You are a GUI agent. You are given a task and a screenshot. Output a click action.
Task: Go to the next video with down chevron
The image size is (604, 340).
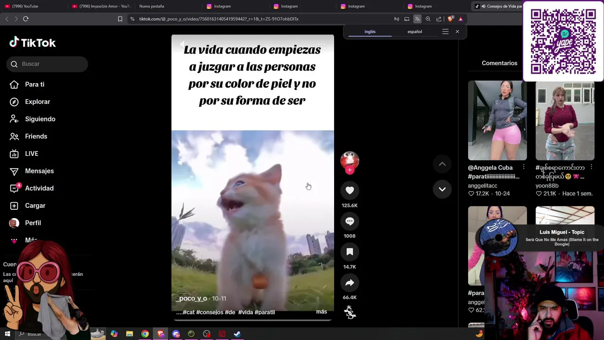tap(442, 189)
